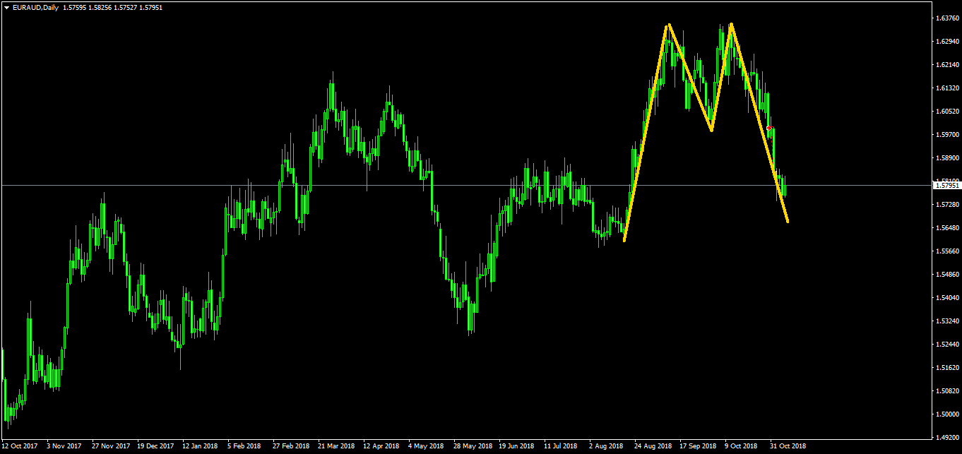Image resolution: width=962 pixels, height=454 pixels.
Task: Click the 21 Mar 2018 date label
Action: pyautogui.click(x=337, y=446)
